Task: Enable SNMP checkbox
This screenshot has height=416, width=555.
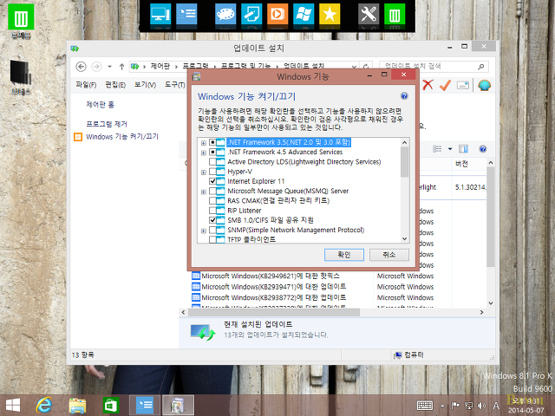Action: point(212,230)
